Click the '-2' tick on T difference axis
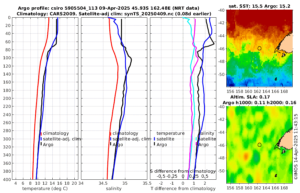Image resolution: width=300 pixels, height=193 pixels. 161,183
